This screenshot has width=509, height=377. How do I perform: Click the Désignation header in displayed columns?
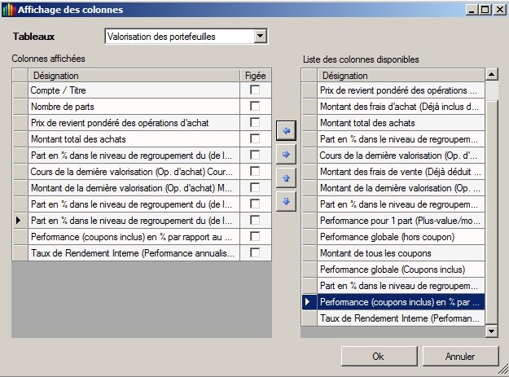(134, 75)
